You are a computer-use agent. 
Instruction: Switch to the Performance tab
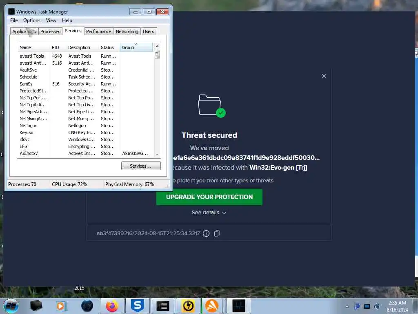[x=98, y=31]
